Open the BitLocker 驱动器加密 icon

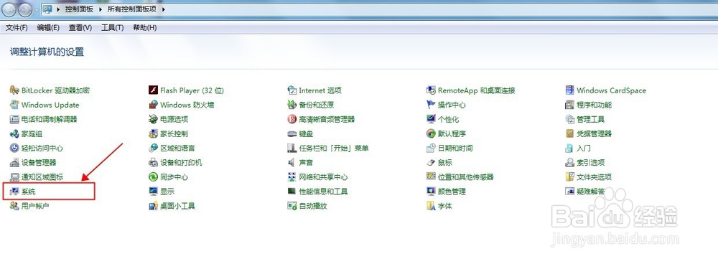(14, 90)
